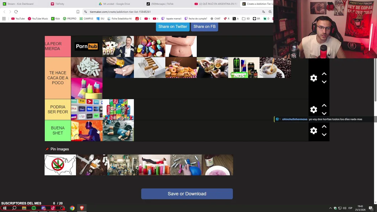
Task: Click PODRIA SER PEOR tier label
Action: pyautogui.click(x=58, y=110)
